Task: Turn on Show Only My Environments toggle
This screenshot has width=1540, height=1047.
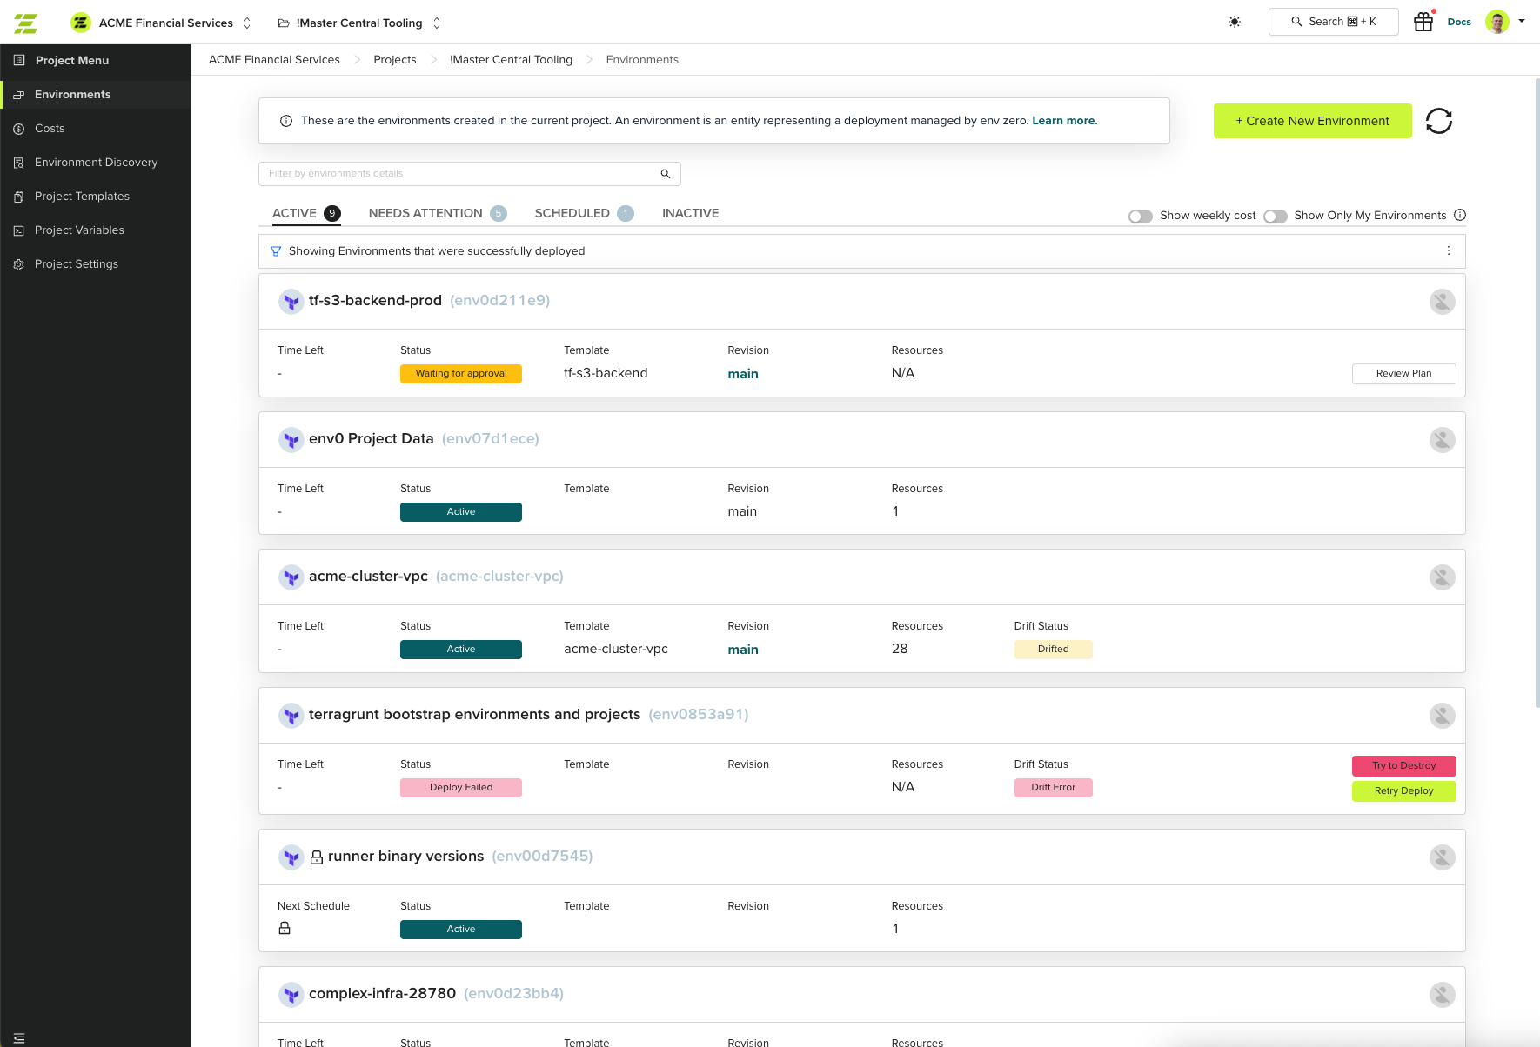Action: coord(1275,217)
